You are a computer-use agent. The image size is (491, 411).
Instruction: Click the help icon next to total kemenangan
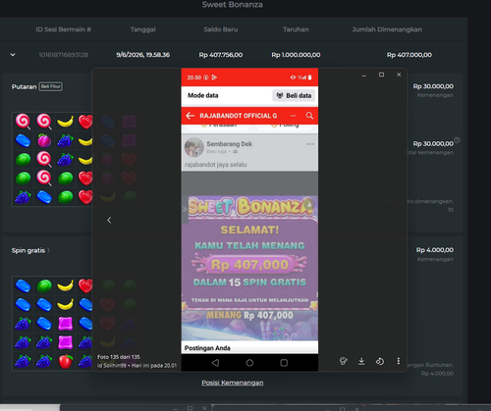457,140
